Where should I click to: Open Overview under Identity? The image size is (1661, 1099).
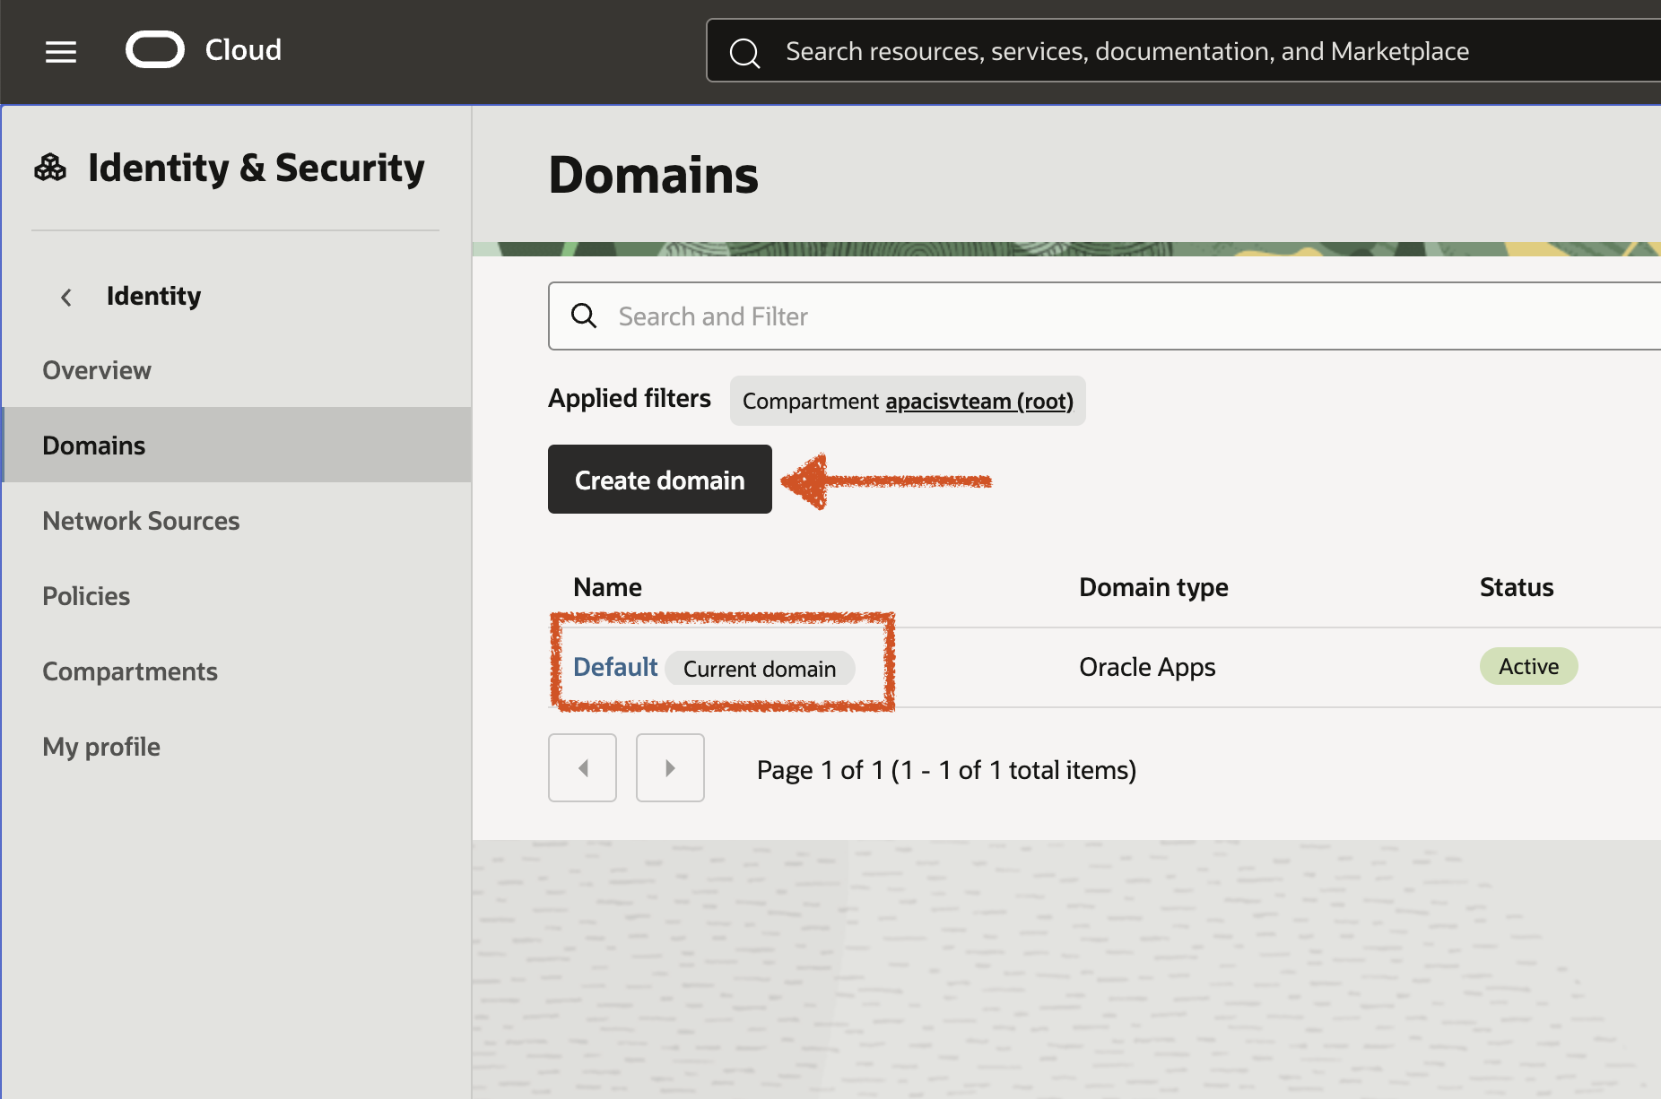pos(96,369)
